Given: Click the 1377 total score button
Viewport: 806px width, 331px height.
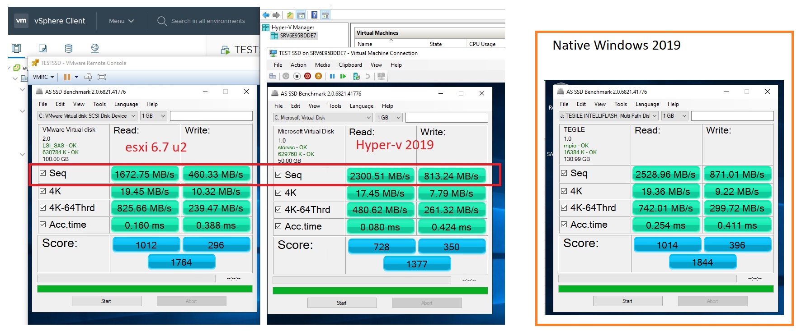Looking at the screenshot, I should tap(417, 264).
